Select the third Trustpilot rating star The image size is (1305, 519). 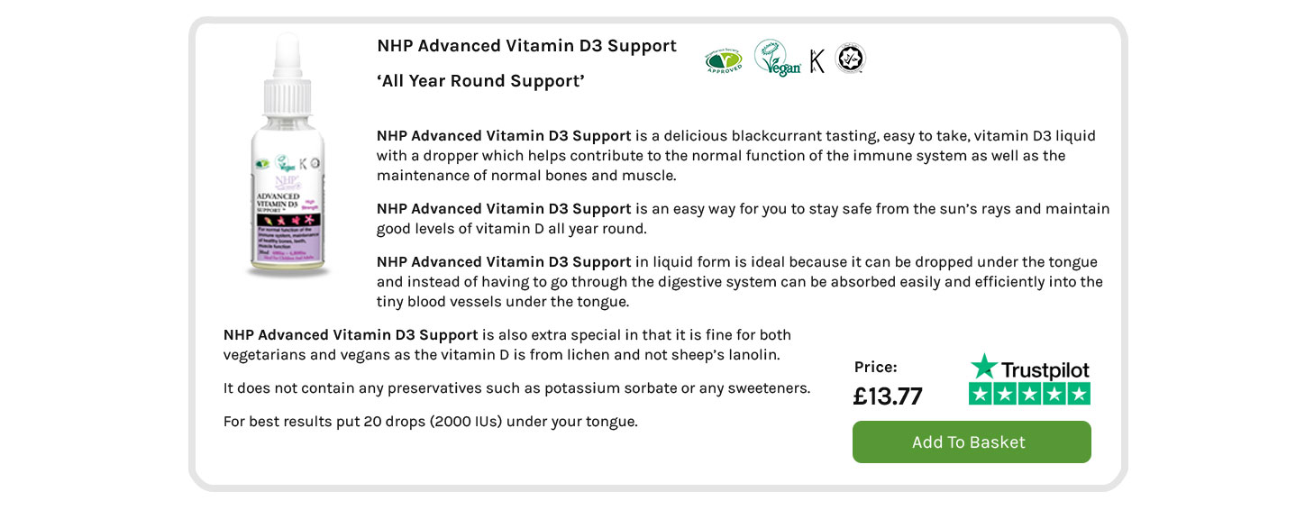pos(1030,394)
